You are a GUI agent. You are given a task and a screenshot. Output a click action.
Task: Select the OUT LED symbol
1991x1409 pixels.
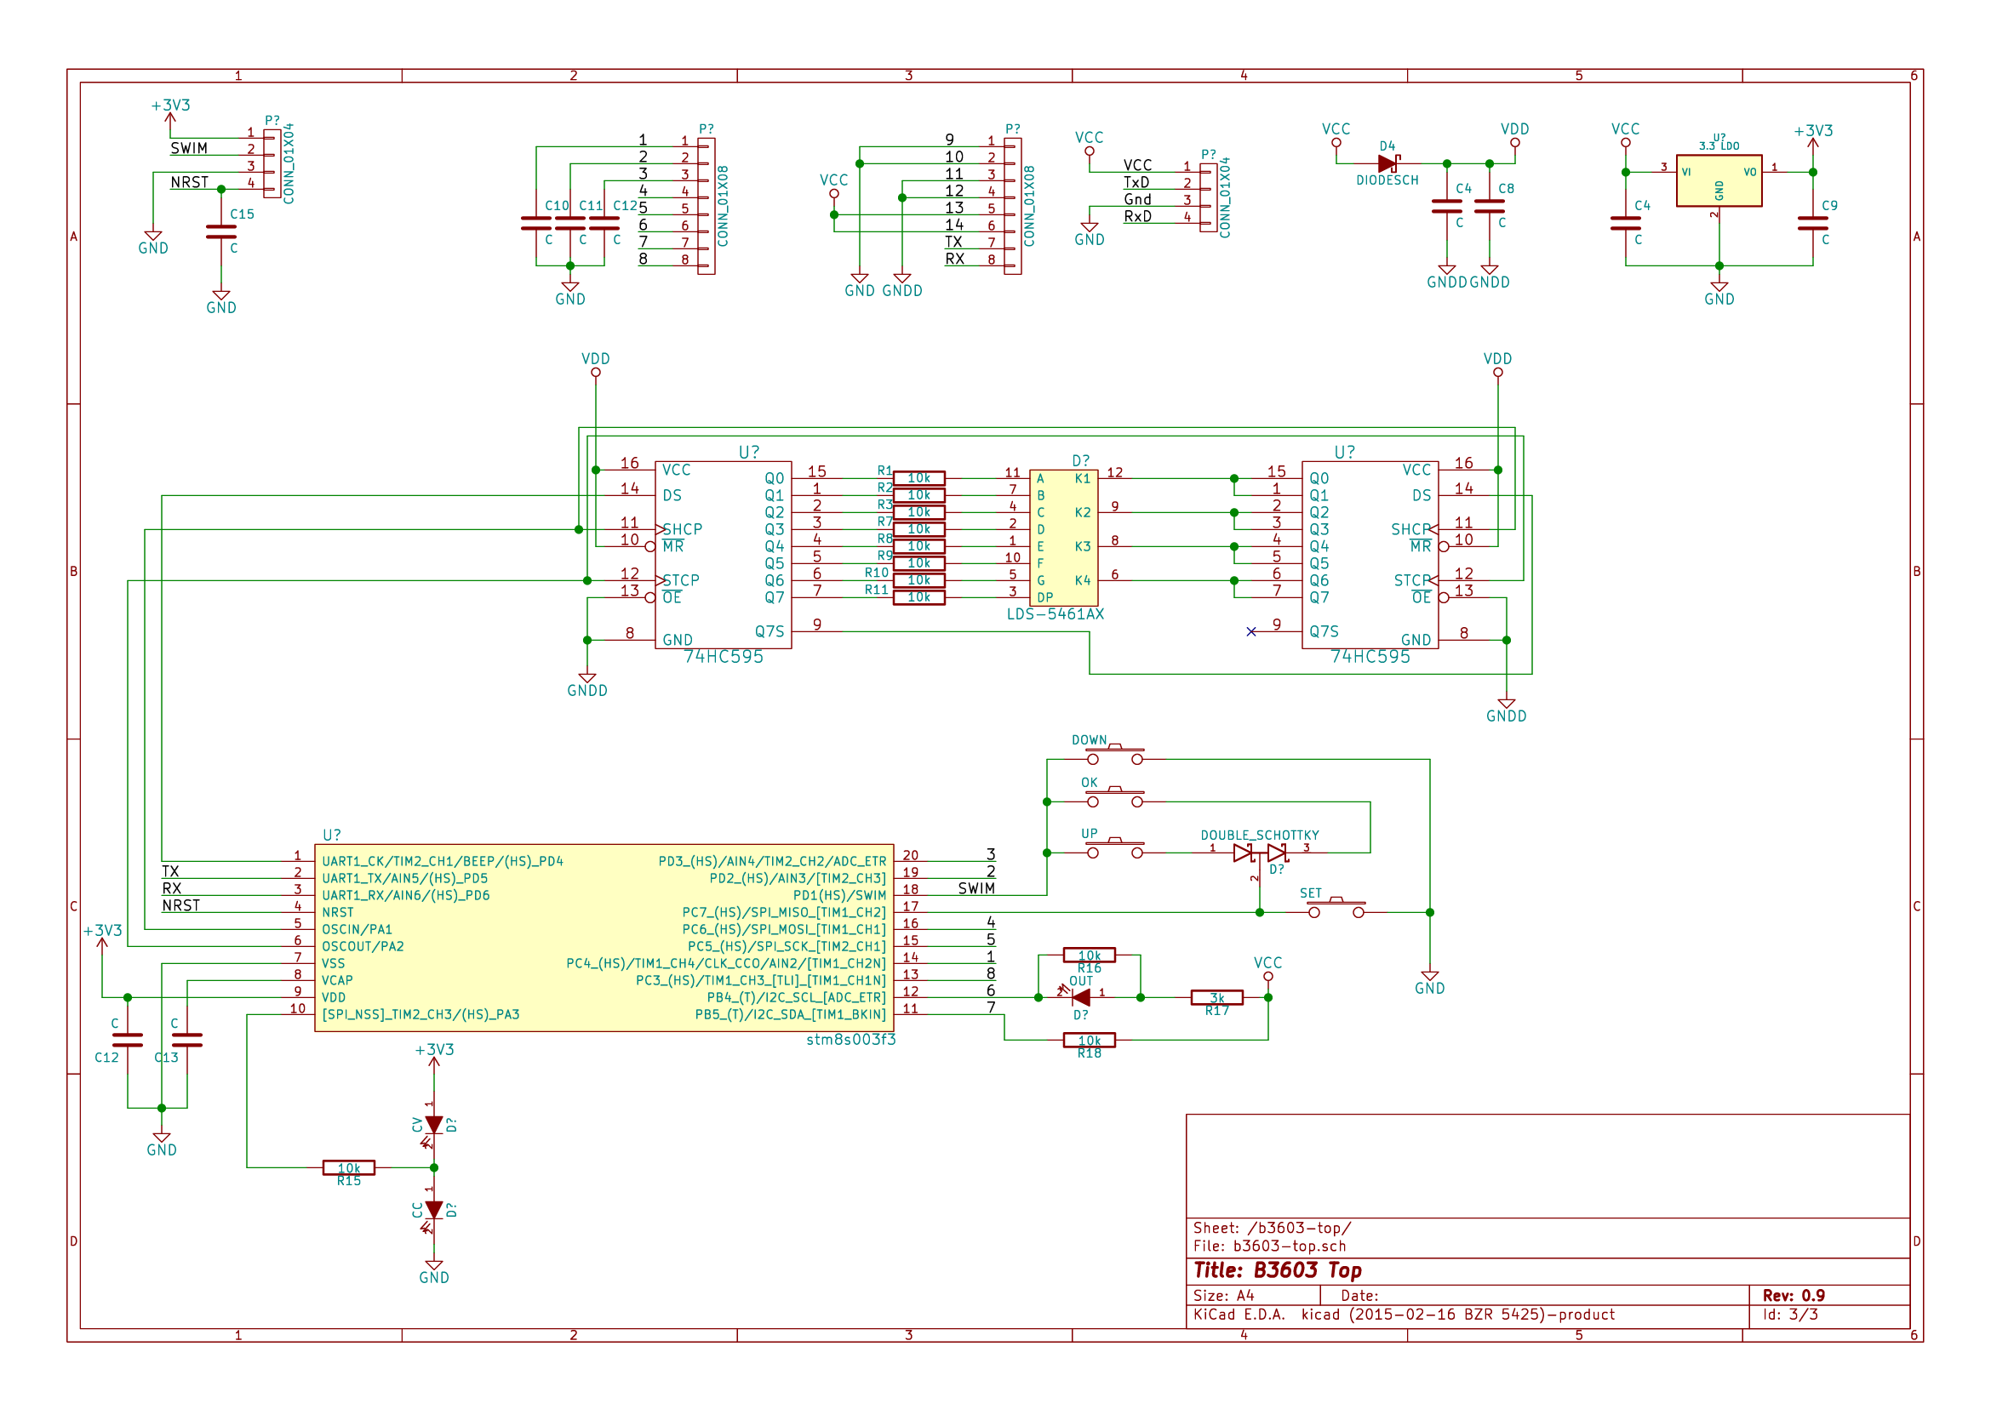coord(1080,997)
